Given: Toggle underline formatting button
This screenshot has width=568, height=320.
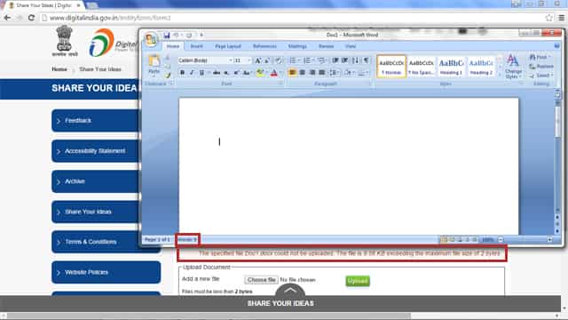Looking at the screenshot, I should pyautogui.click(x=201, y=73).
